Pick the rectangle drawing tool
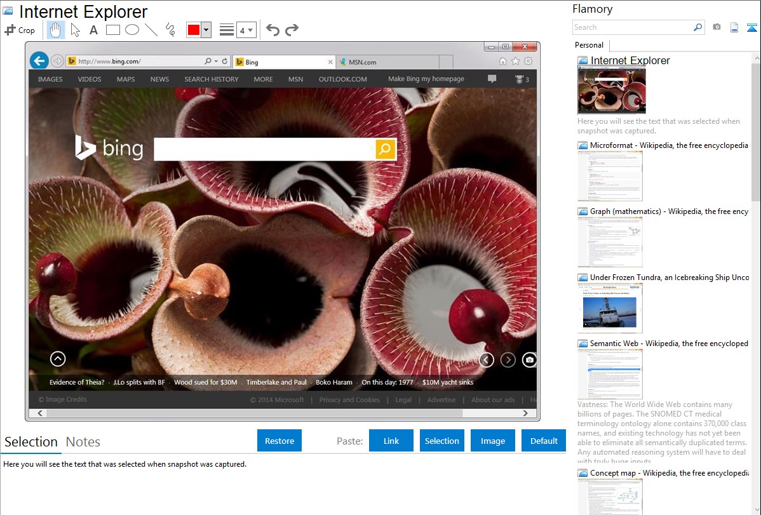Image resolution: width=761 pixels, height=515 pixels. [112, 30]
